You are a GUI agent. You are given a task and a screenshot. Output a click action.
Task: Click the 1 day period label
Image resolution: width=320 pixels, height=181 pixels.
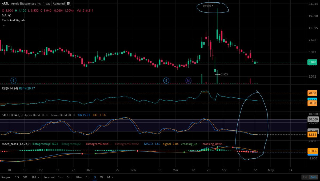pyautogui.click(x=47, y=3)
